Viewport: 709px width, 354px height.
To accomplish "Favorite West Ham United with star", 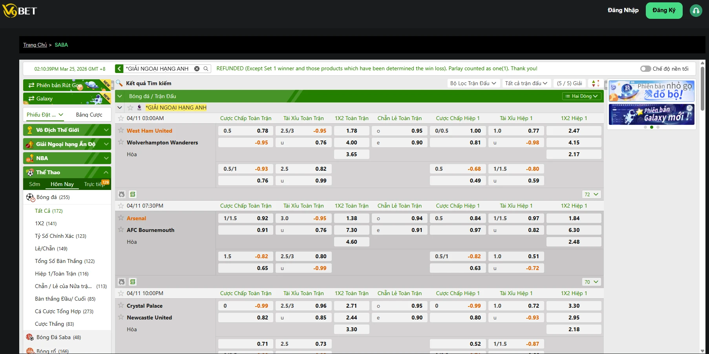I will [121, 131].
